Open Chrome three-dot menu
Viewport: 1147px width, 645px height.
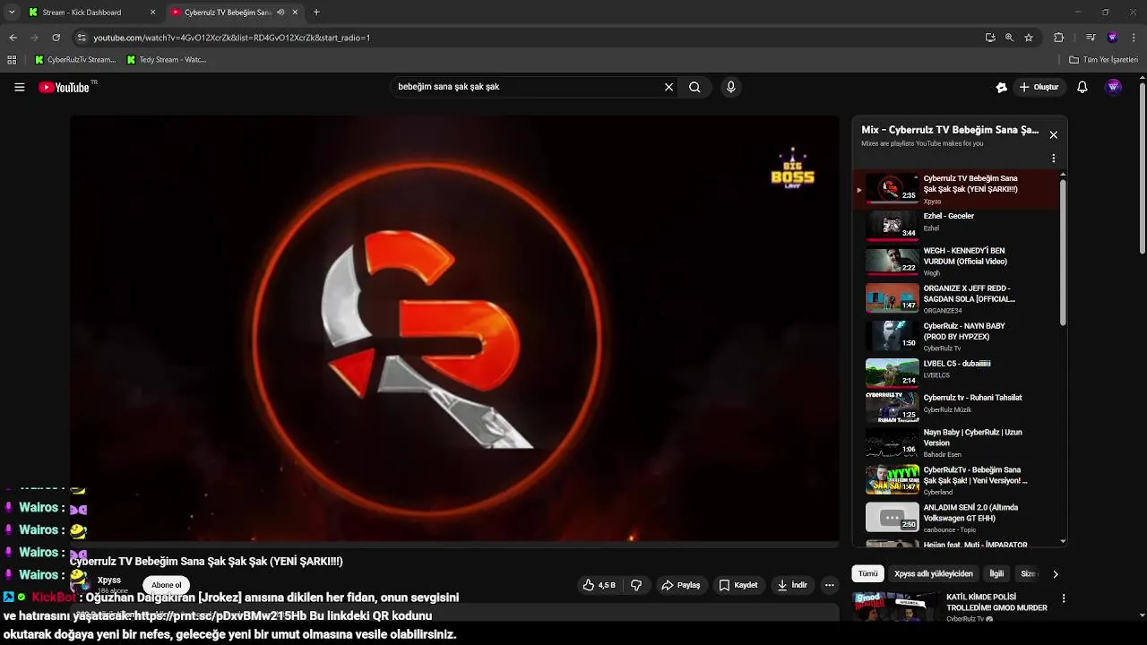tap(1134, 38)
